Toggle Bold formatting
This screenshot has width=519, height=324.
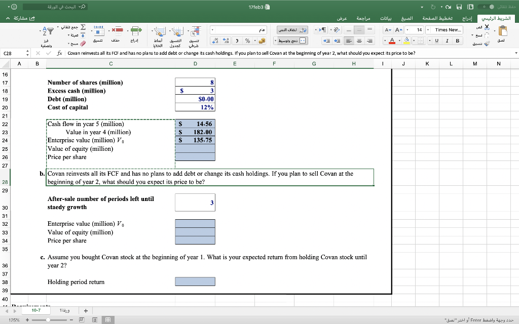coord(458,40)
